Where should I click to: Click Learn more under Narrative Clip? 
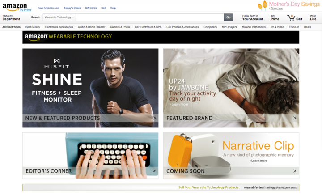point(259,161)
